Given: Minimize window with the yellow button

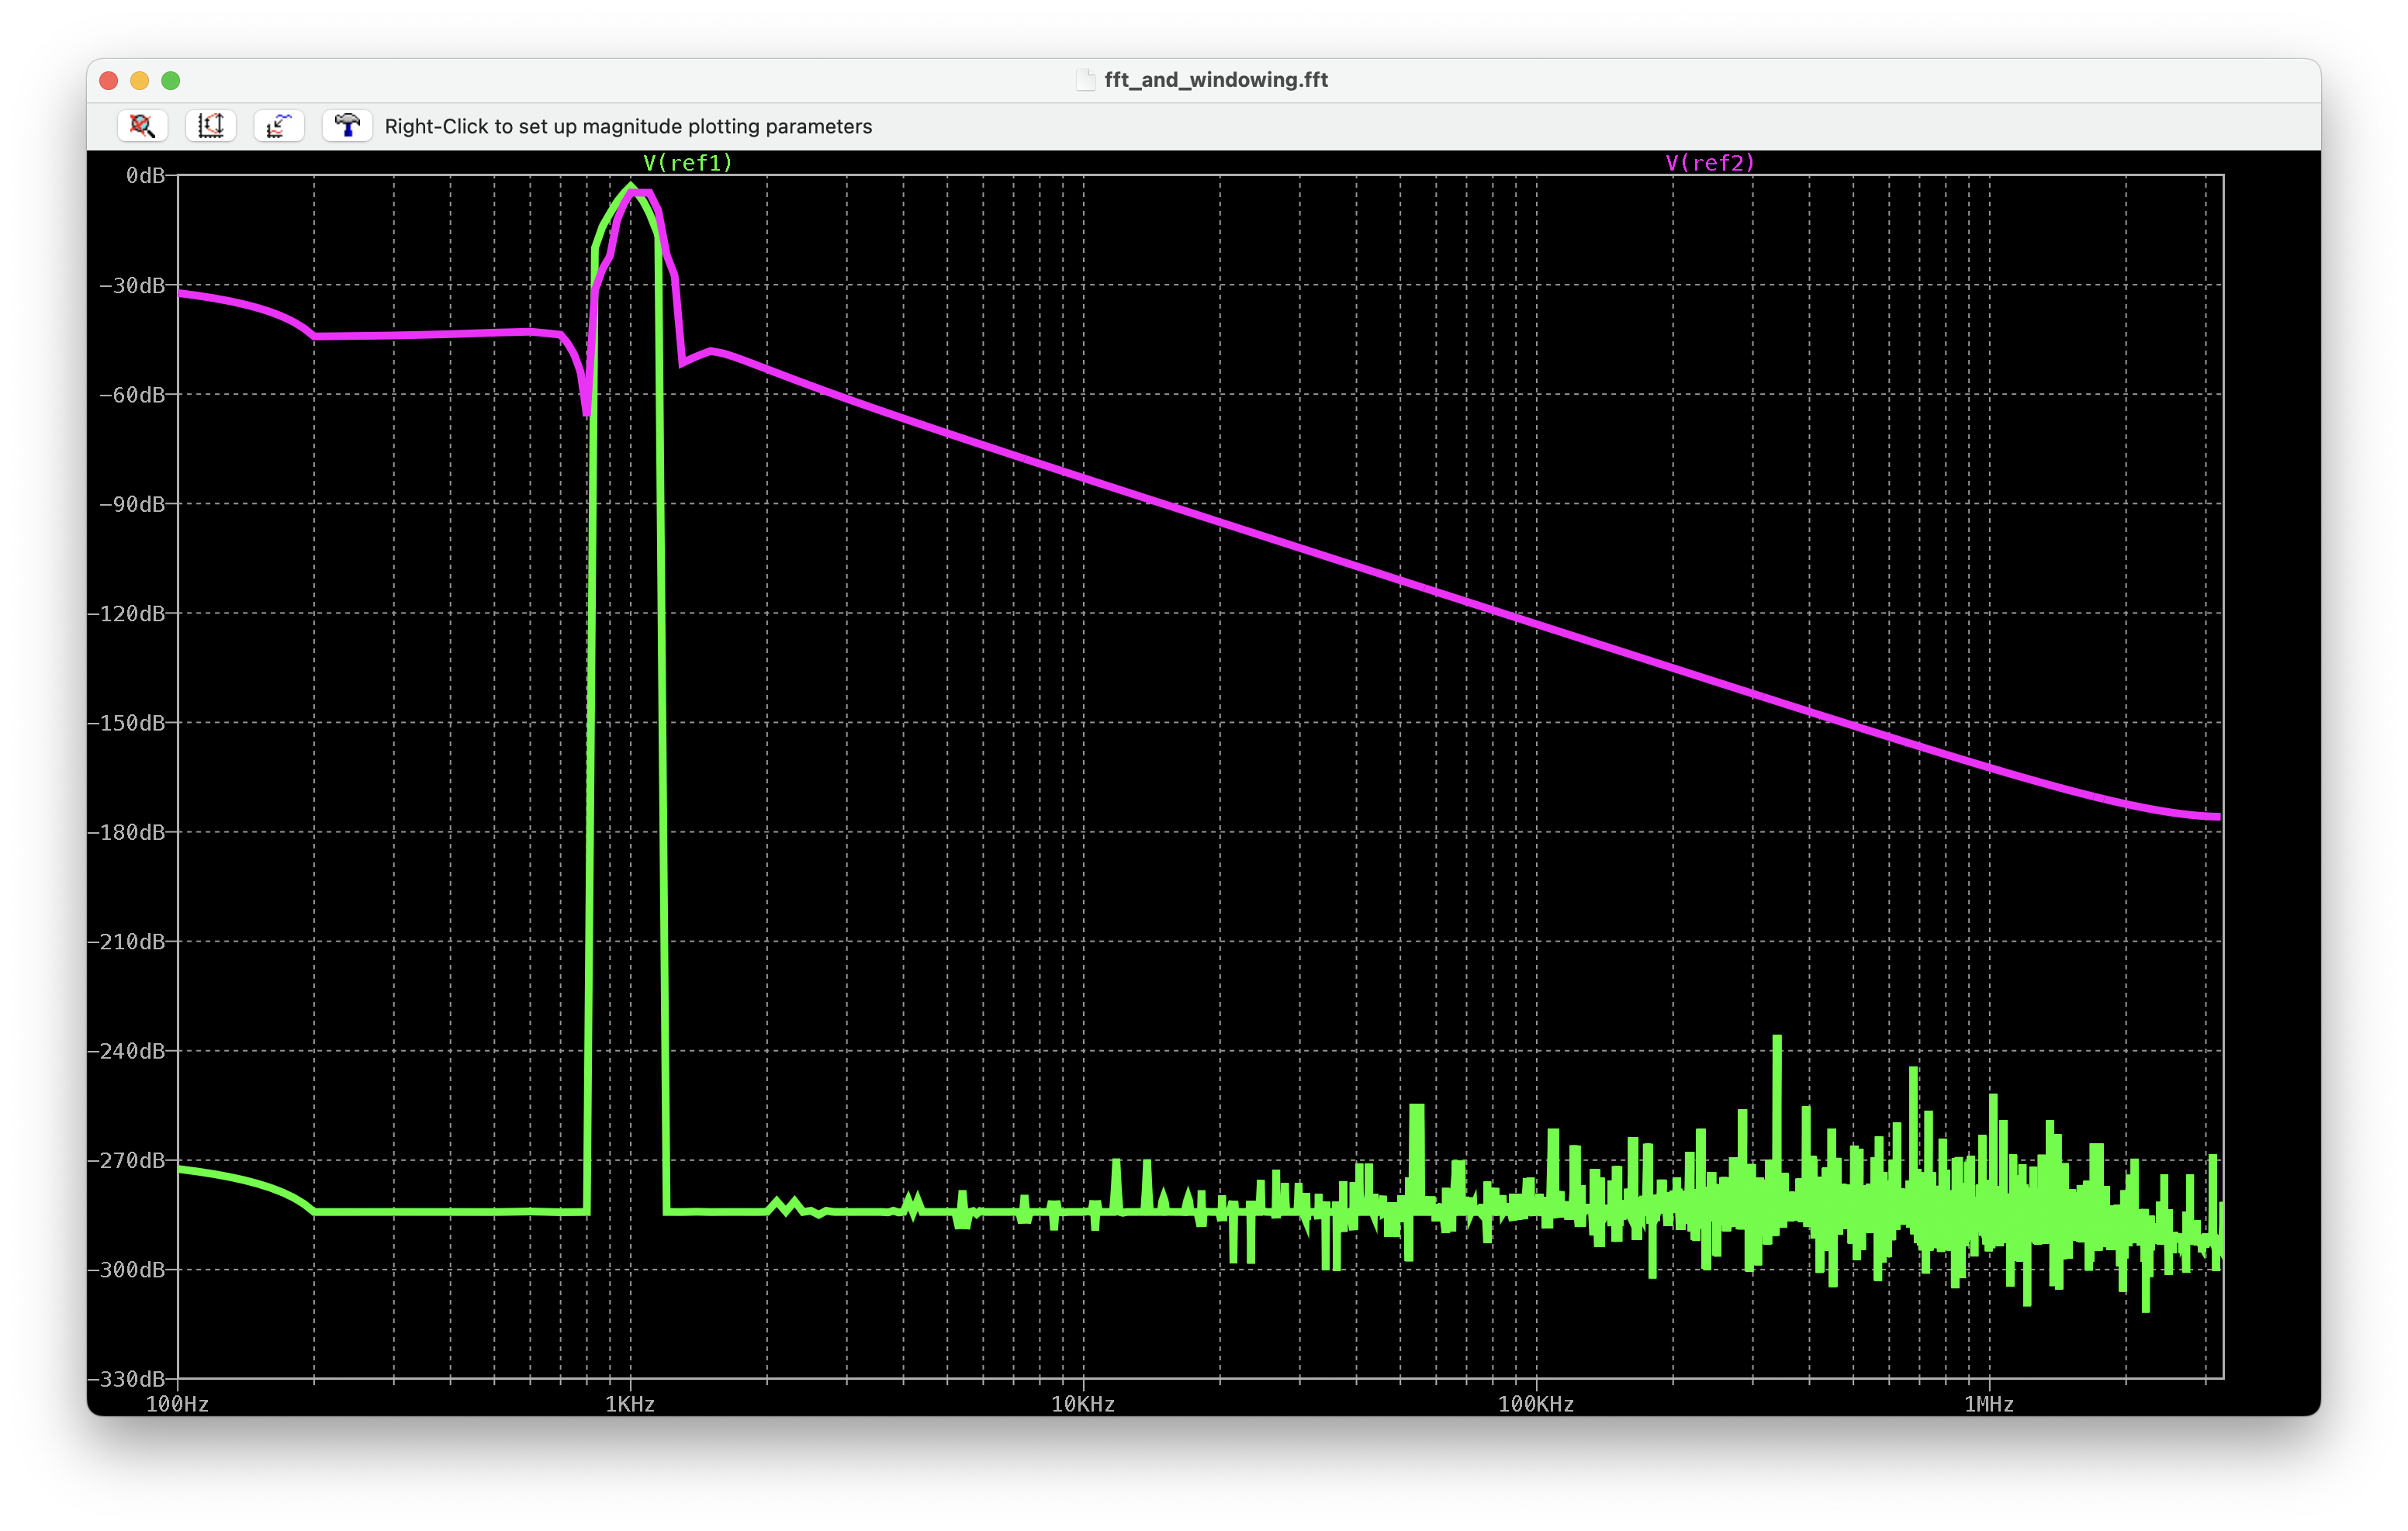Looking at the screenshot, I should click(140, 80).
